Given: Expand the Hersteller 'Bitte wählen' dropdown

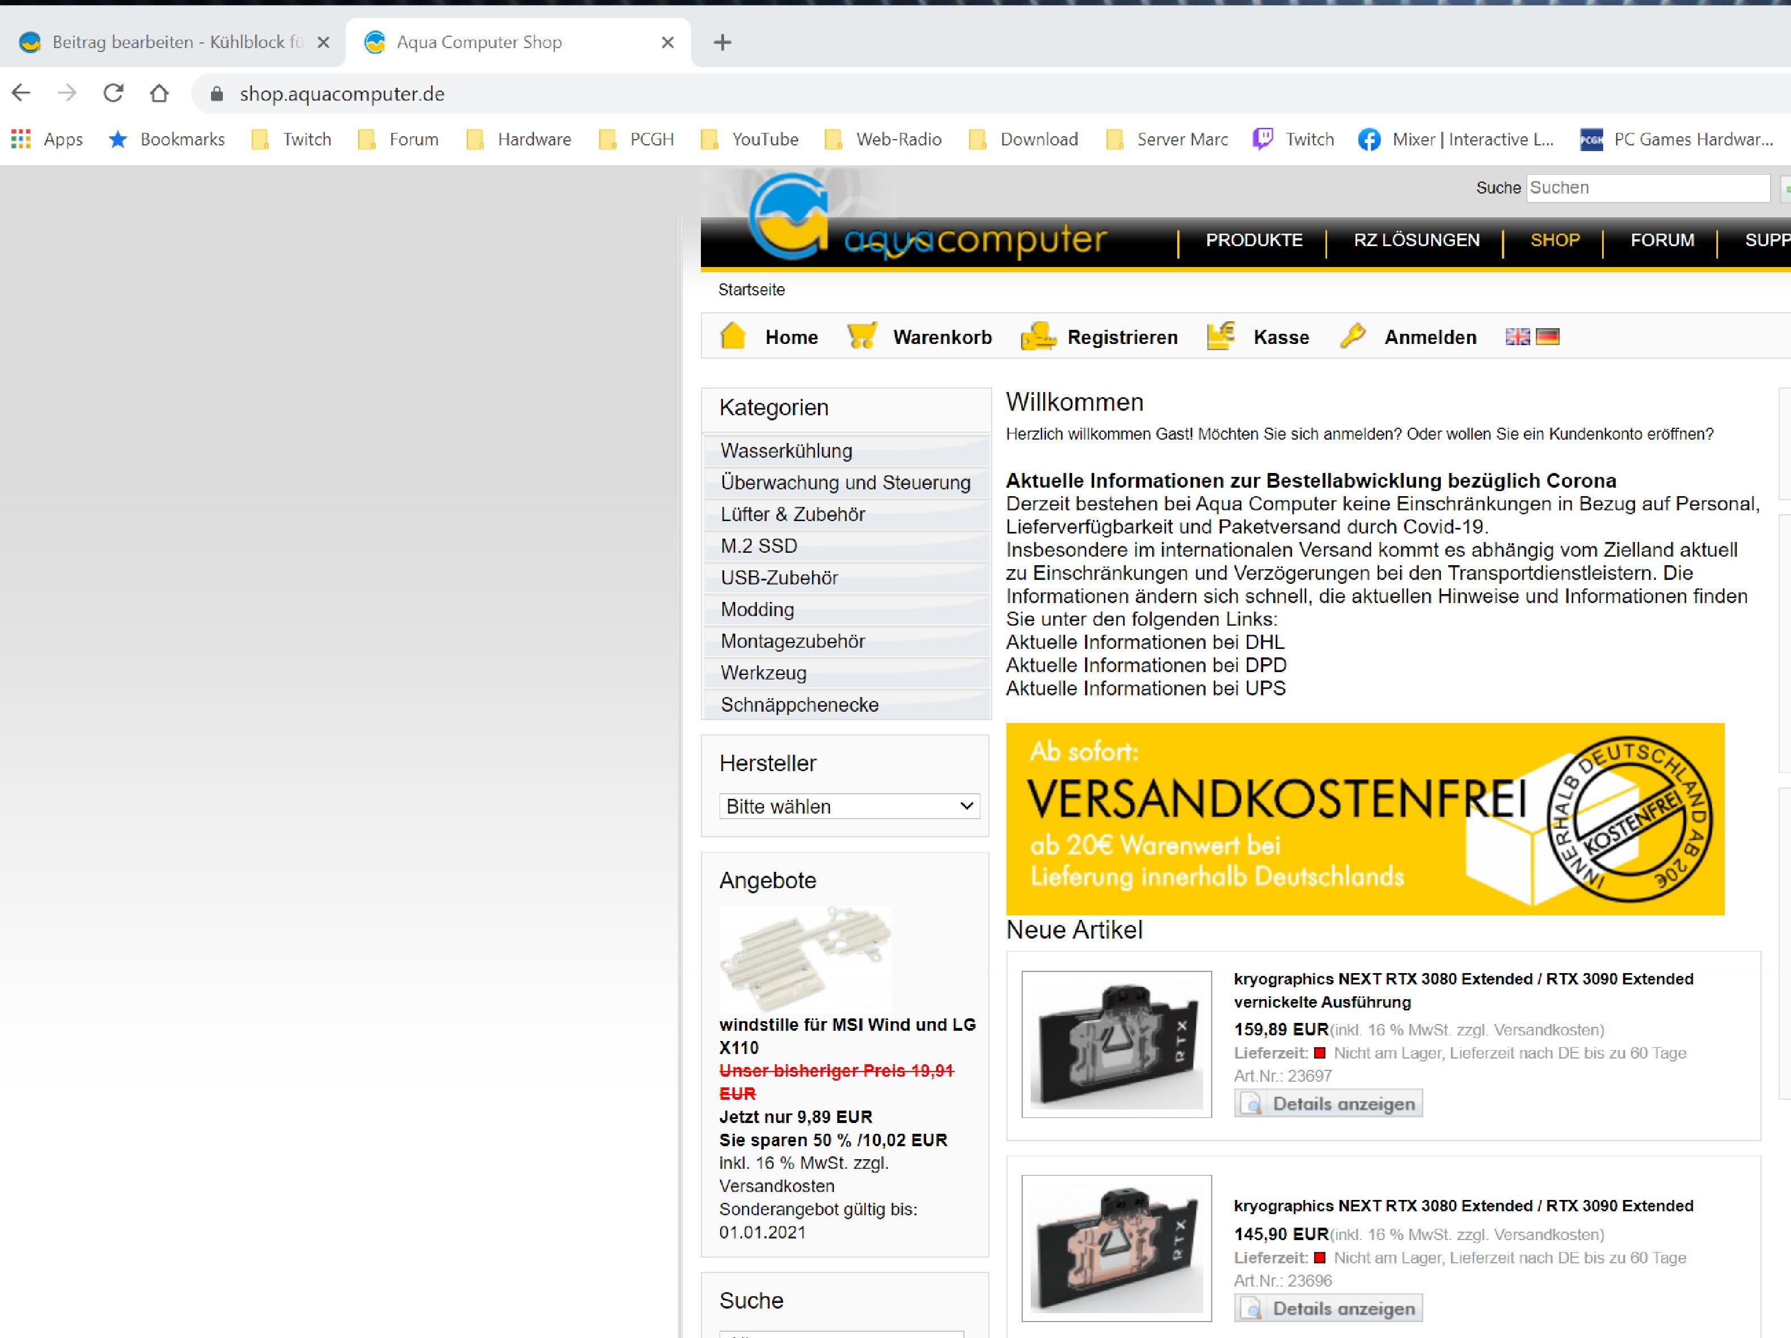Looking at the screenshot, I should pos(849,806).
